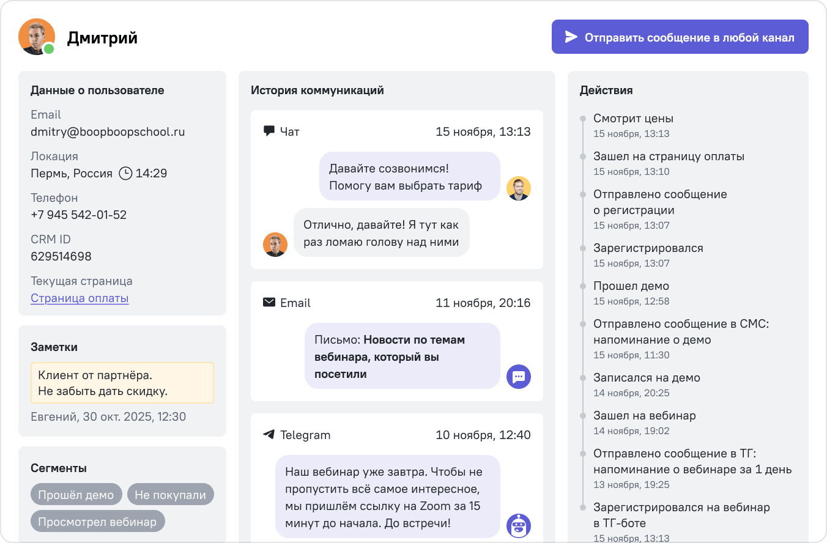
Task: Click Telegram message 'Наш вебинар уже завтра'
Action: pyautogui.click(x=388, y=497)
